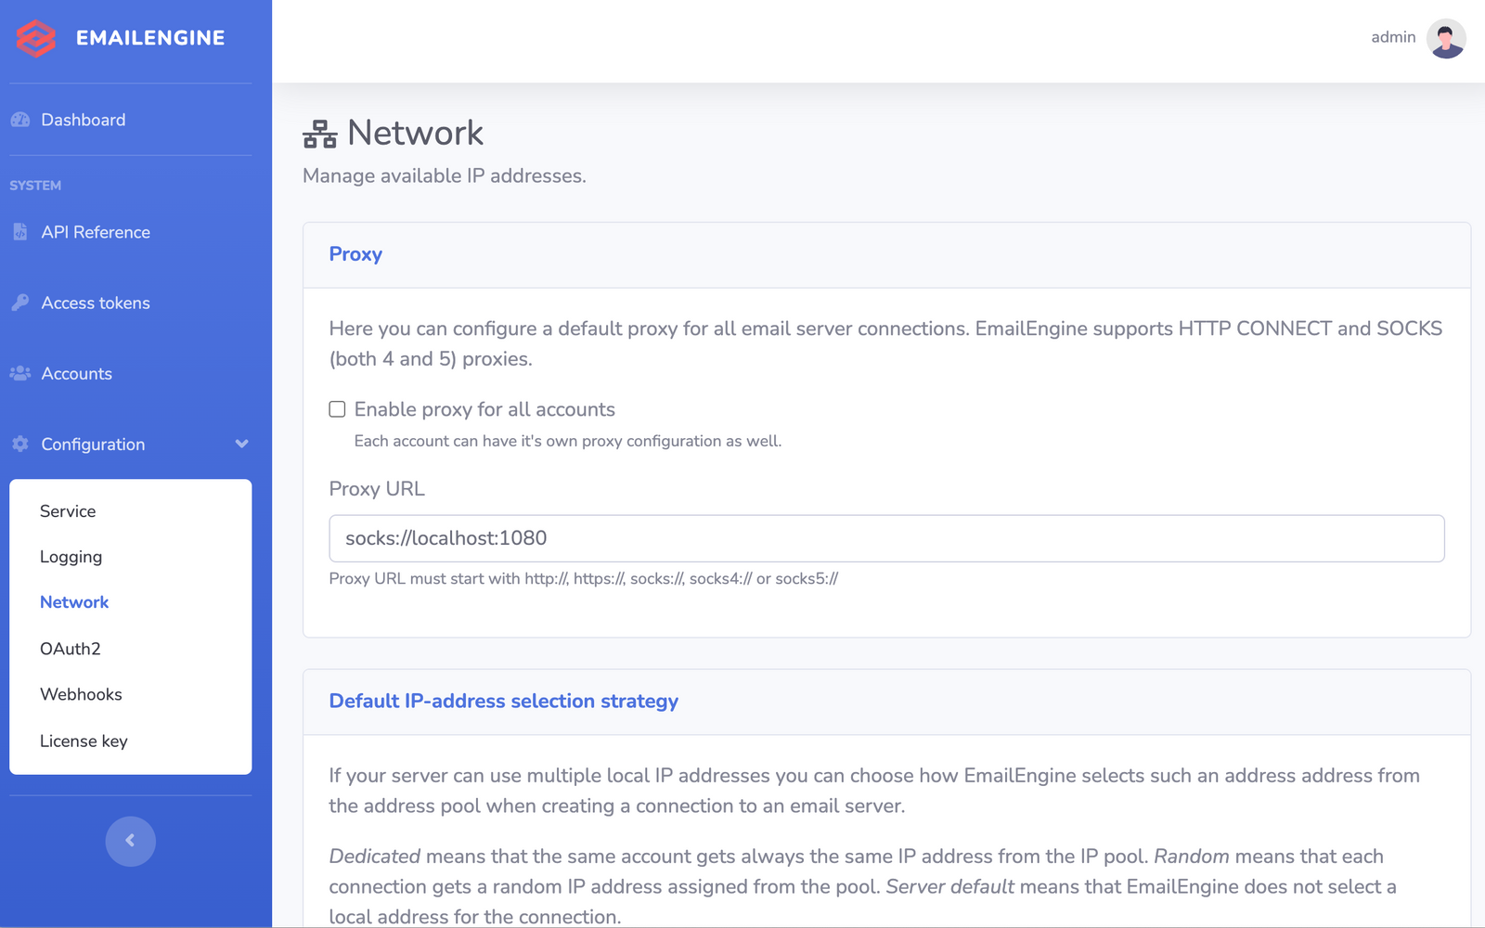Click the Dashboard gauge icon

point(20,120)
